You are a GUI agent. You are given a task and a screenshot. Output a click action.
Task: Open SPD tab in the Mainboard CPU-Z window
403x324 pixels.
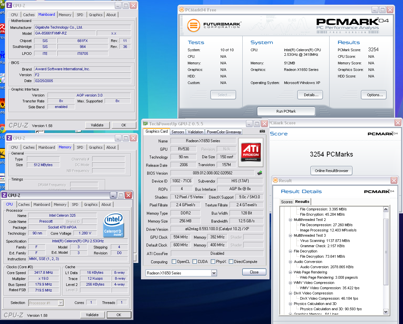pos(80,15)
